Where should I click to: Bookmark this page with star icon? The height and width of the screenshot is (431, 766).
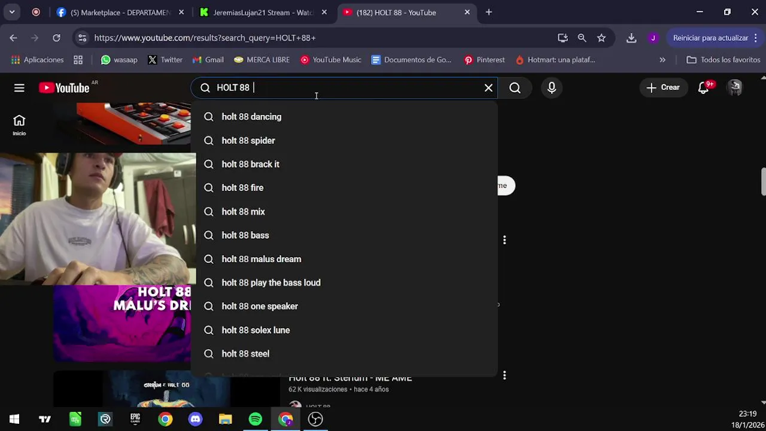601,38
